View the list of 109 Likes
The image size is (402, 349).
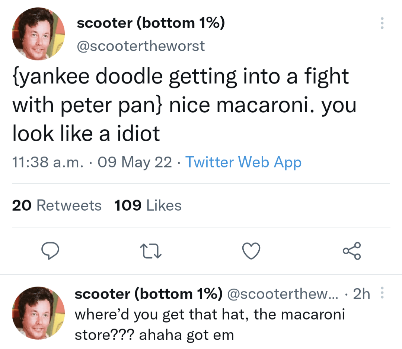point(148,205)
